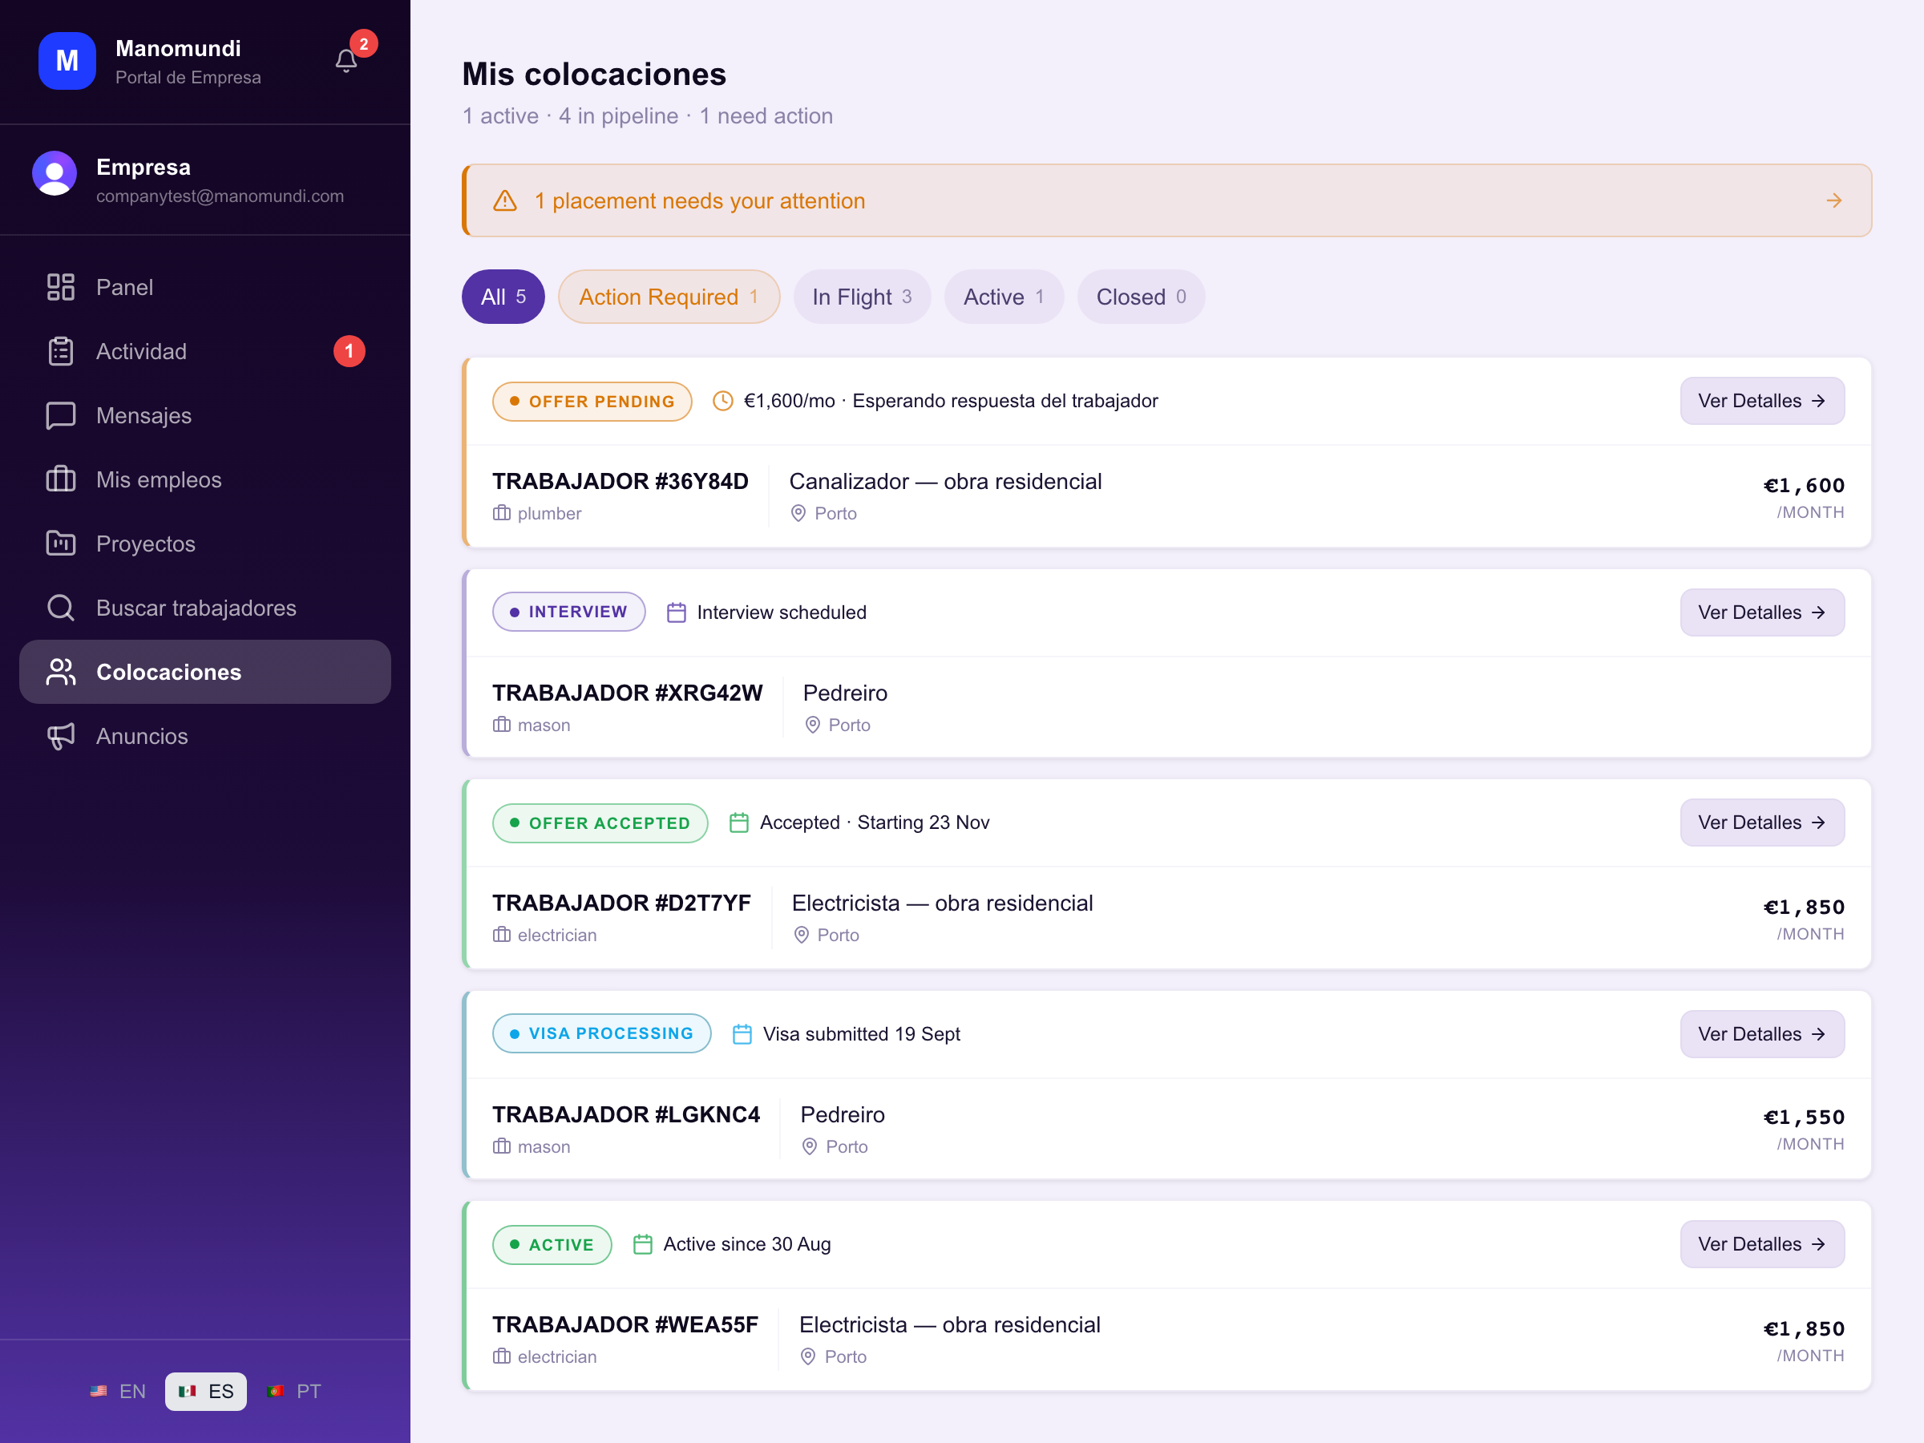Viewport: 1924px width, 1443px height.
Task: Click calendar icon next to Accepted
Action: tap(738, 822)
